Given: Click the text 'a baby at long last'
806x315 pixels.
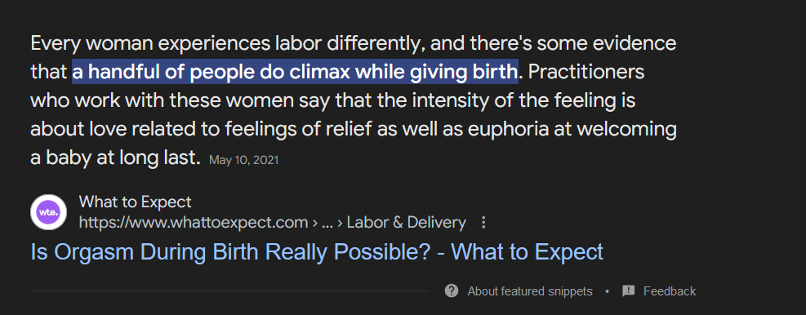Looking at the screenshot, I should point(114,159).
